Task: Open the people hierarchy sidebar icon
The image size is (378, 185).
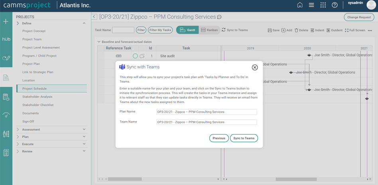Action: click(6, 134)
